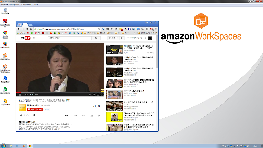Select the Mozilla Firefox desktop shortcut
The height and width of the screenshot is (148, 263).
click(x=5, y=45)
